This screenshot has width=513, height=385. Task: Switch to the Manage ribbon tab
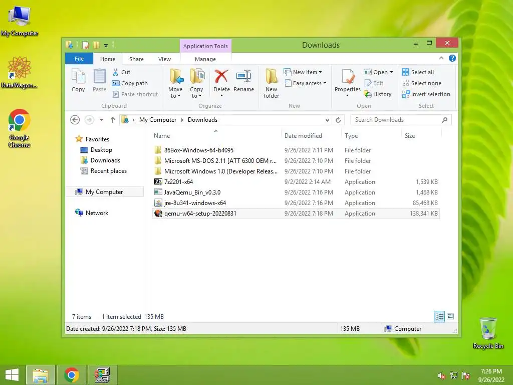pos(205,59)
